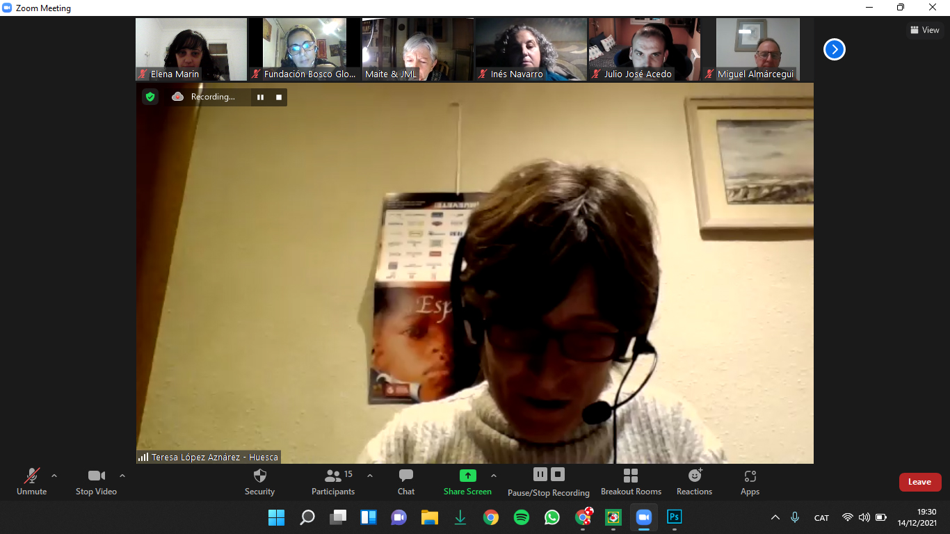Image resolution: width=950 pixels, height=534 pixels.
Task: Stop recording from the top recording indicator
Action: [x=279, y=97]
